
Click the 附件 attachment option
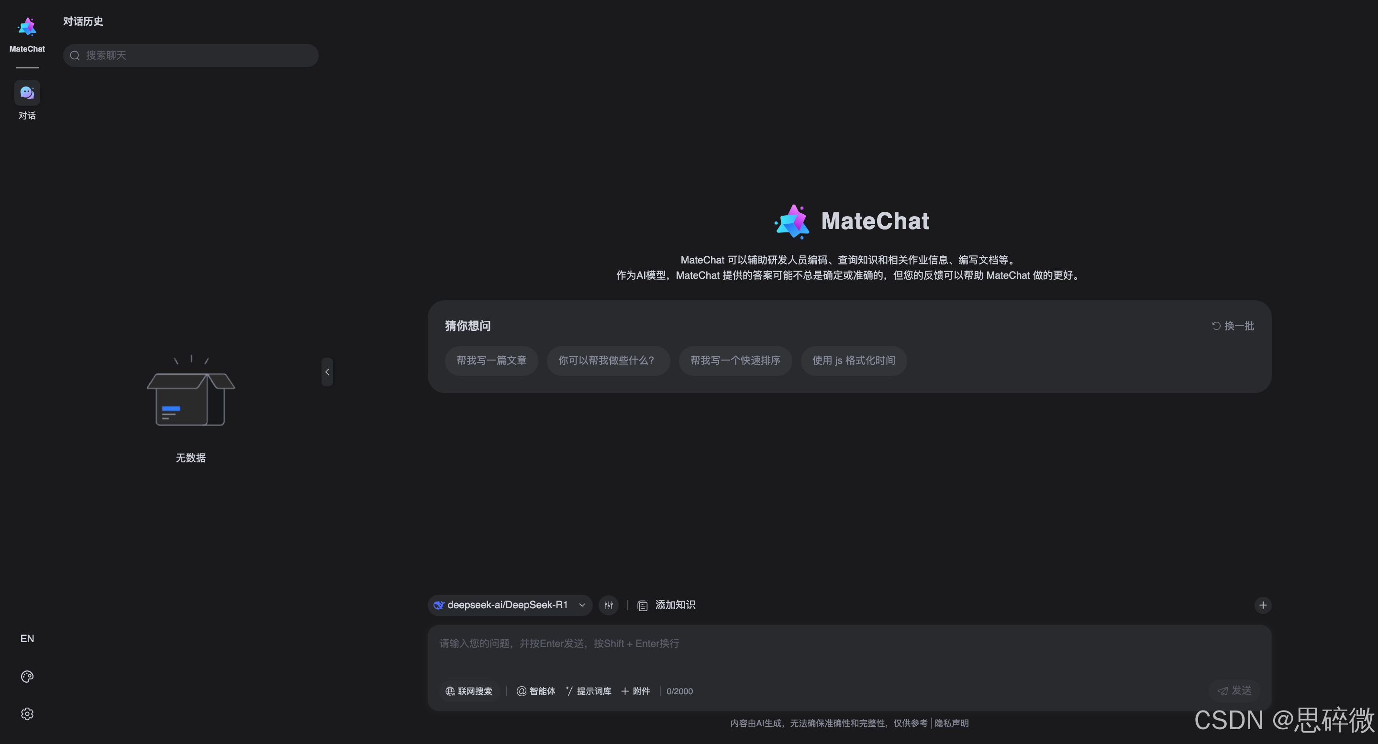click(635, 691)
